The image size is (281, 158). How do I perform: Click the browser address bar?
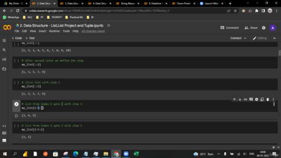pos(126,11)
